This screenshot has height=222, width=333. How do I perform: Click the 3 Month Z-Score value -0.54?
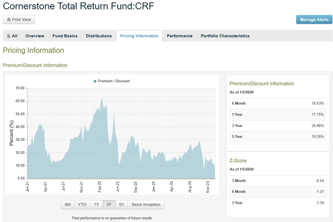coord(320,181)
